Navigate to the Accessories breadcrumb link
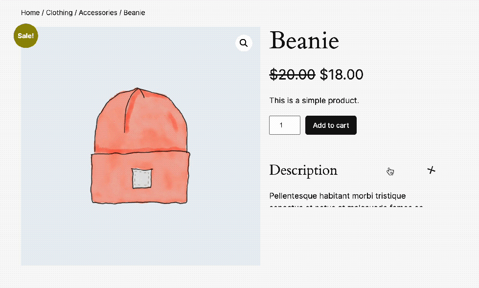 pos(98,12)
